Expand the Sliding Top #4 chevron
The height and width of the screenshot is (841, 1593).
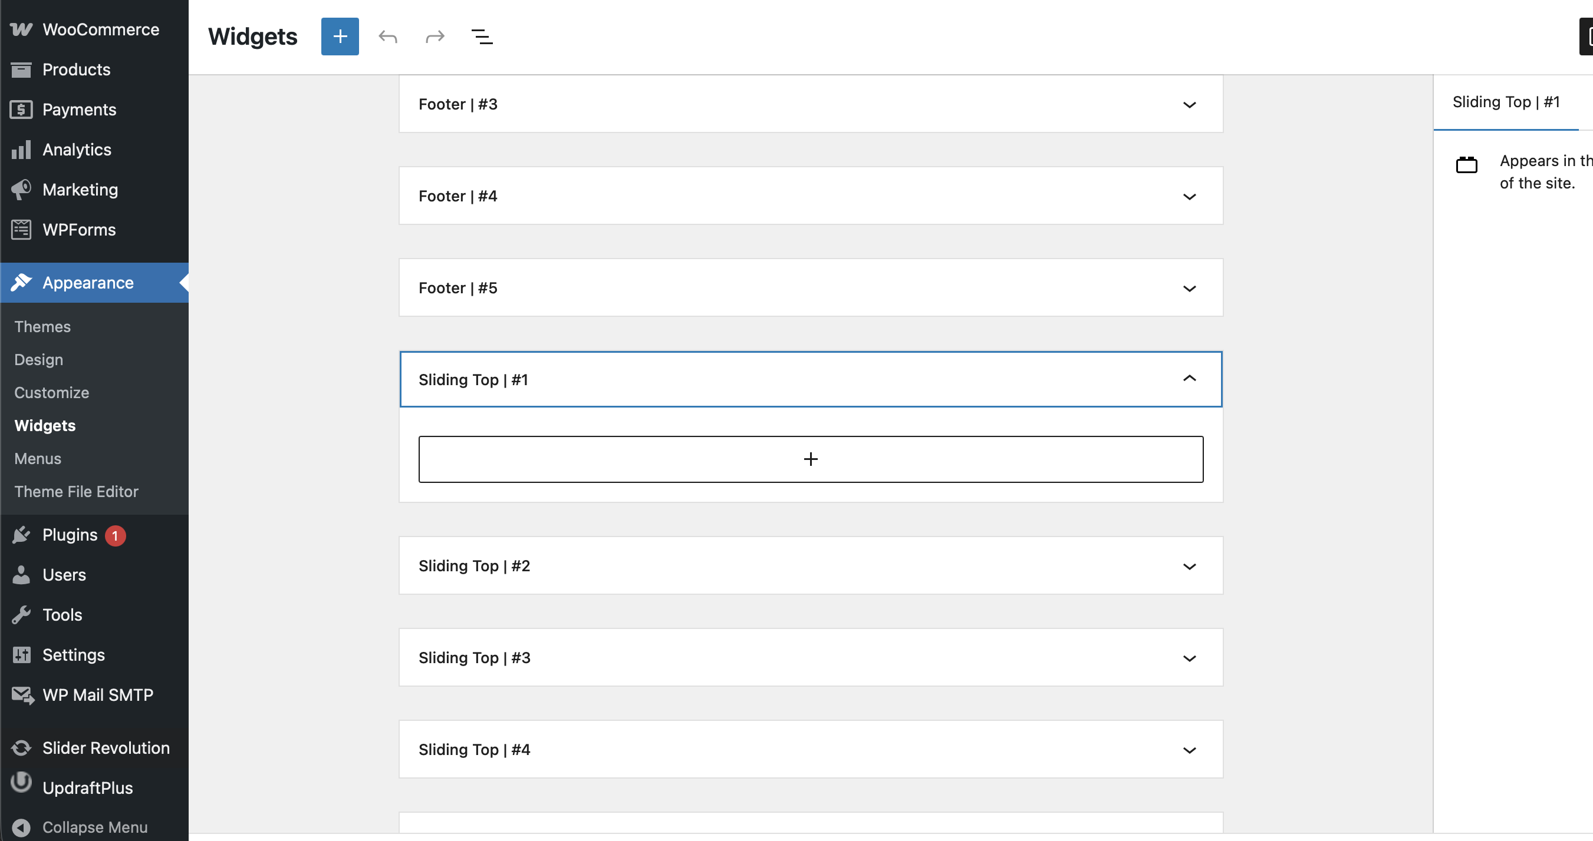pyautogui.click(x=1189, y=750)
